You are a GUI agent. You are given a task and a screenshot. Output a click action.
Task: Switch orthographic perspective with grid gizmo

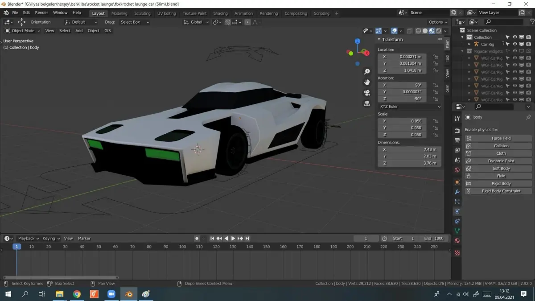tap(367, 103)
